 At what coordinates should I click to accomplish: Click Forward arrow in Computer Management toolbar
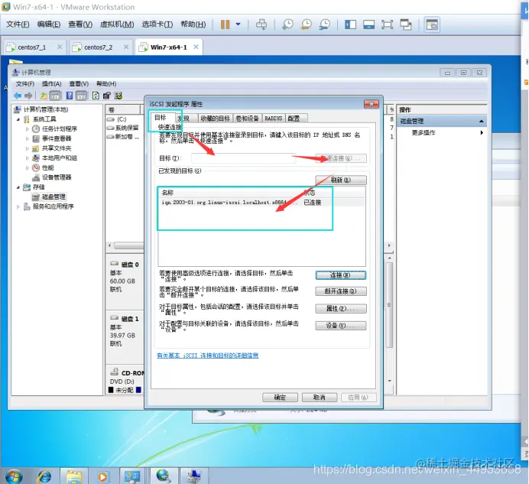tap(28, 96)
